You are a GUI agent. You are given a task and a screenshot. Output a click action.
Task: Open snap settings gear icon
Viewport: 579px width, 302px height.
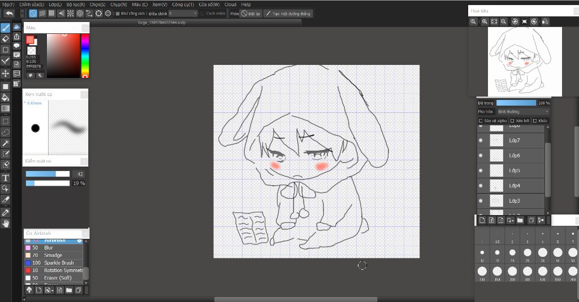point(108,14)
